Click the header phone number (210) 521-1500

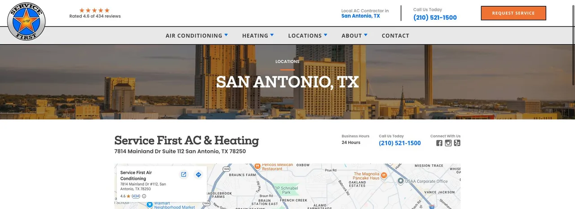[x=435, y=17]
